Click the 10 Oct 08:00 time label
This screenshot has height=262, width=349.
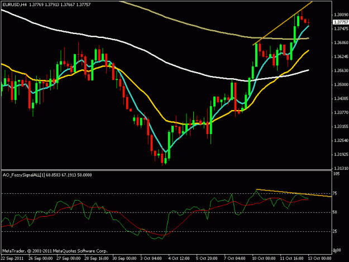coord(264,258)
